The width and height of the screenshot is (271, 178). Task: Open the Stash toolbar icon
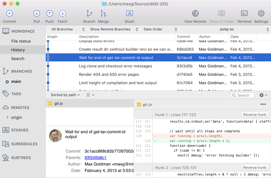(x=129, y=14)
